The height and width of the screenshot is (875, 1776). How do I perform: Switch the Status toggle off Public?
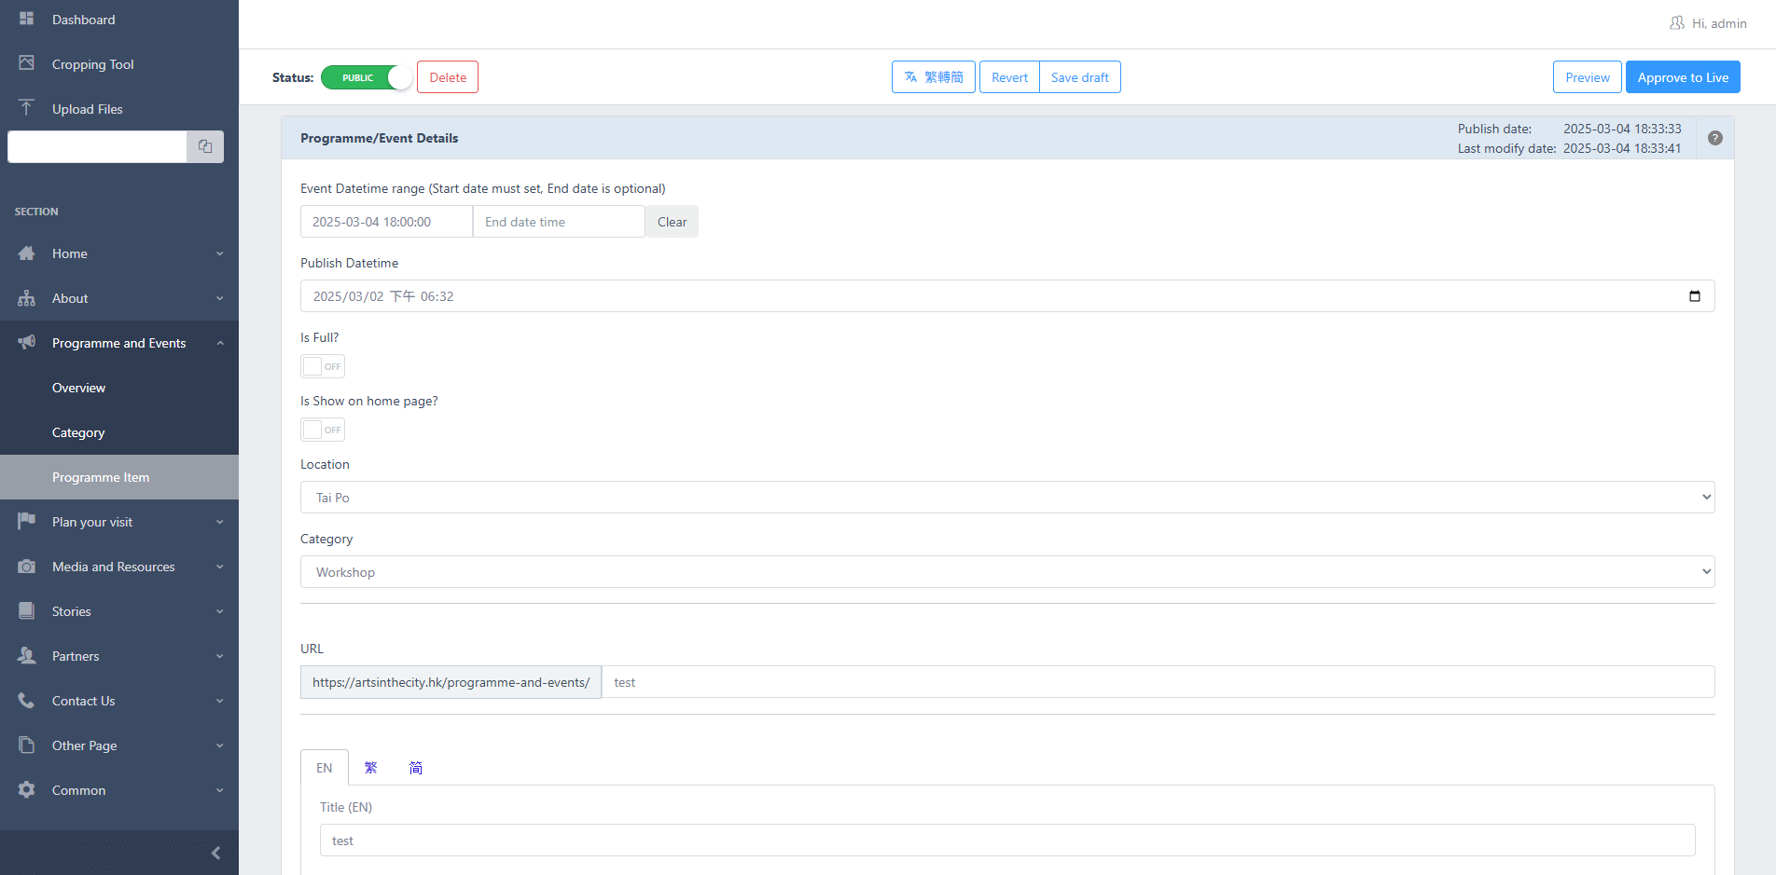[367, 77]
